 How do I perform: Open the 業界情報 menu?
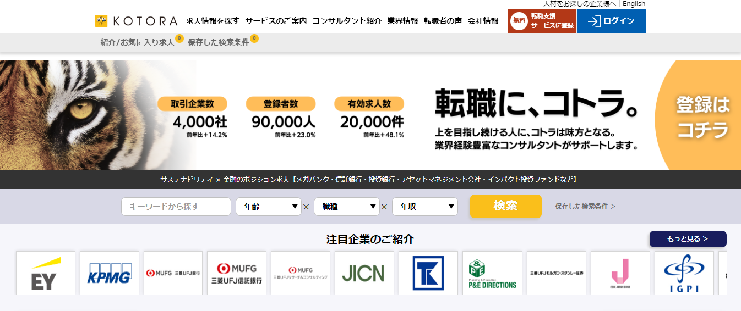tap(402, 21)
